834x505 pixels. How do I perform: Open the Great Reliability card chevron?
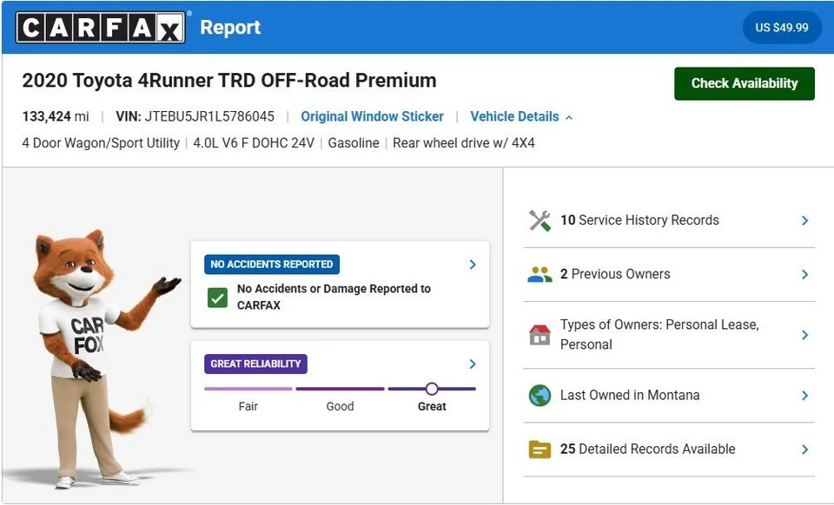[473, 364]
